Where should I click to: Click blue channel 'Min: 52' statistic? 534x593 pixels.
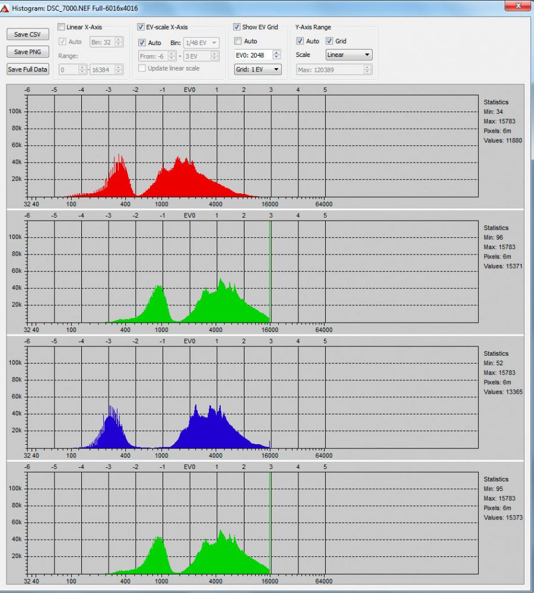(493, 364)
